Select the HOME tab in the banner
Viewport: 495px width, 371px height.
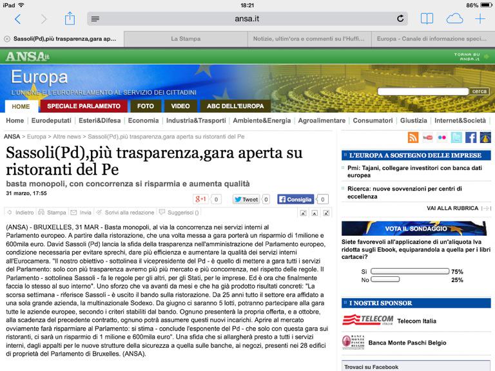pos(21,107)
